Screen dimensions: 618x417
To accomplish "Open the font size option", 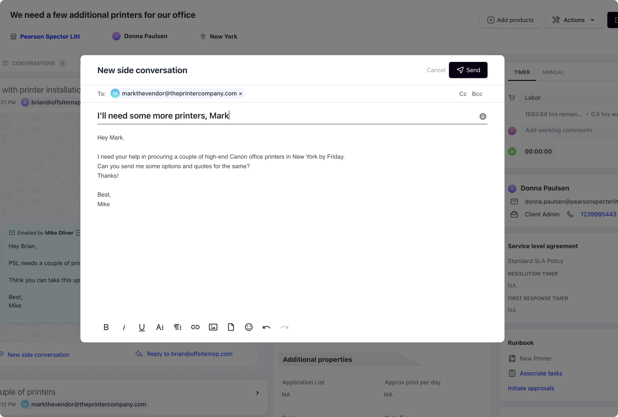I will (160, 327).
